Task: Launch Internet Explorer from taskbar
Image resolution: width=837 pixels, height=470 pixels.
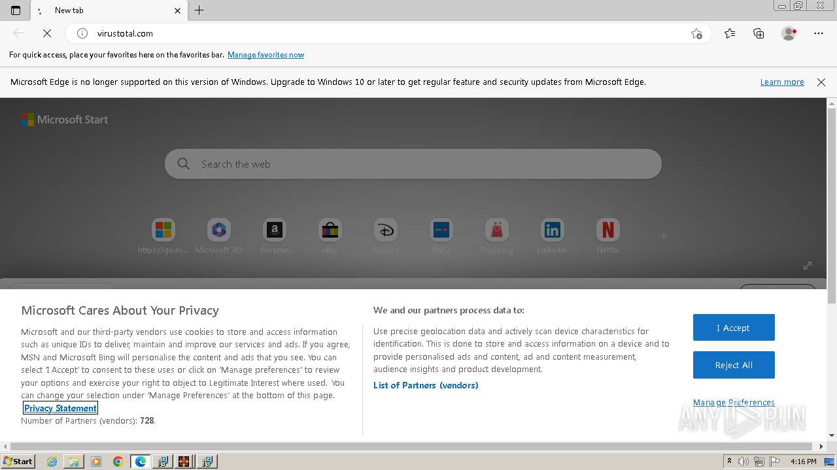Action: [x=52, y=462]
